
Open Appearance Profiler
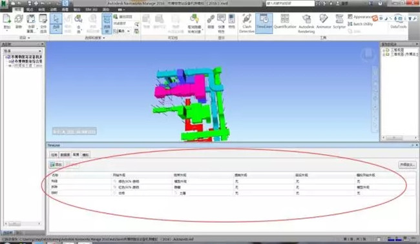pos(361,17)
